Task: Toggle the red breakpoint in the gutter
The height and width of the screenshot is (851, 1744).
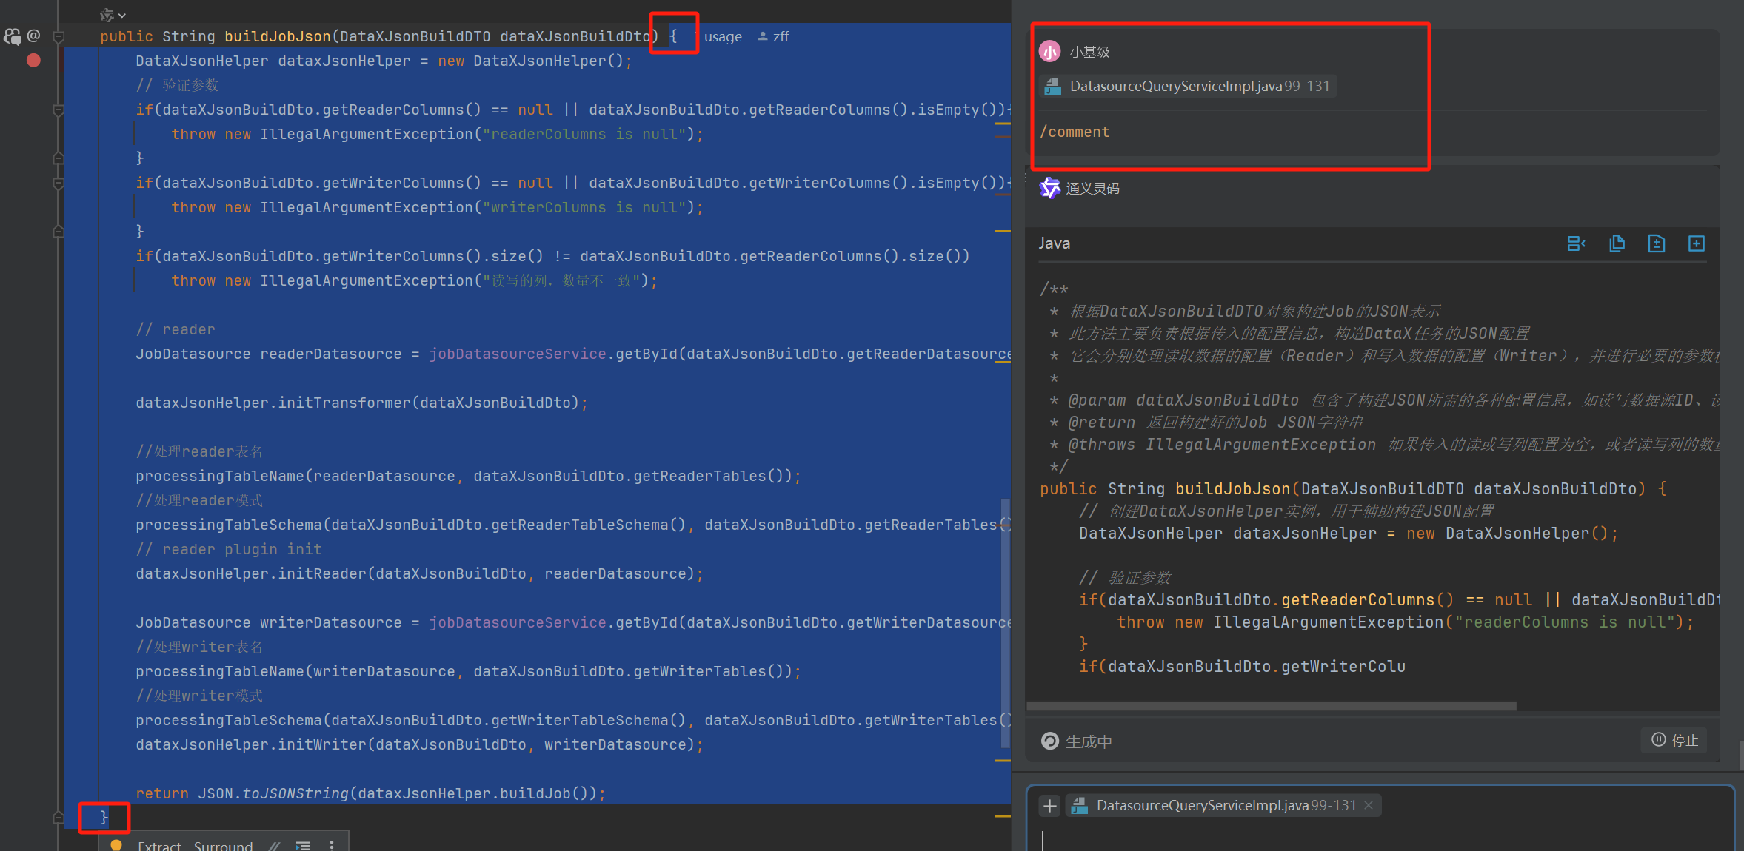Action: 33,61
